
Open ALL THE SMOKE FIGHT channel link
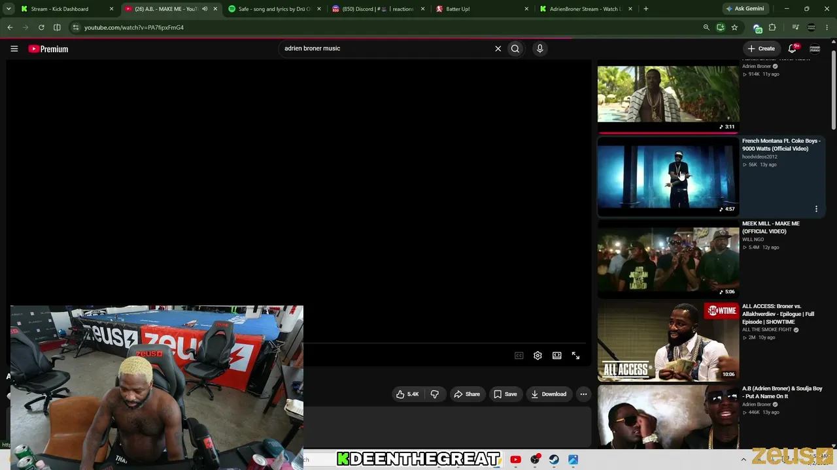click(767, 330)
